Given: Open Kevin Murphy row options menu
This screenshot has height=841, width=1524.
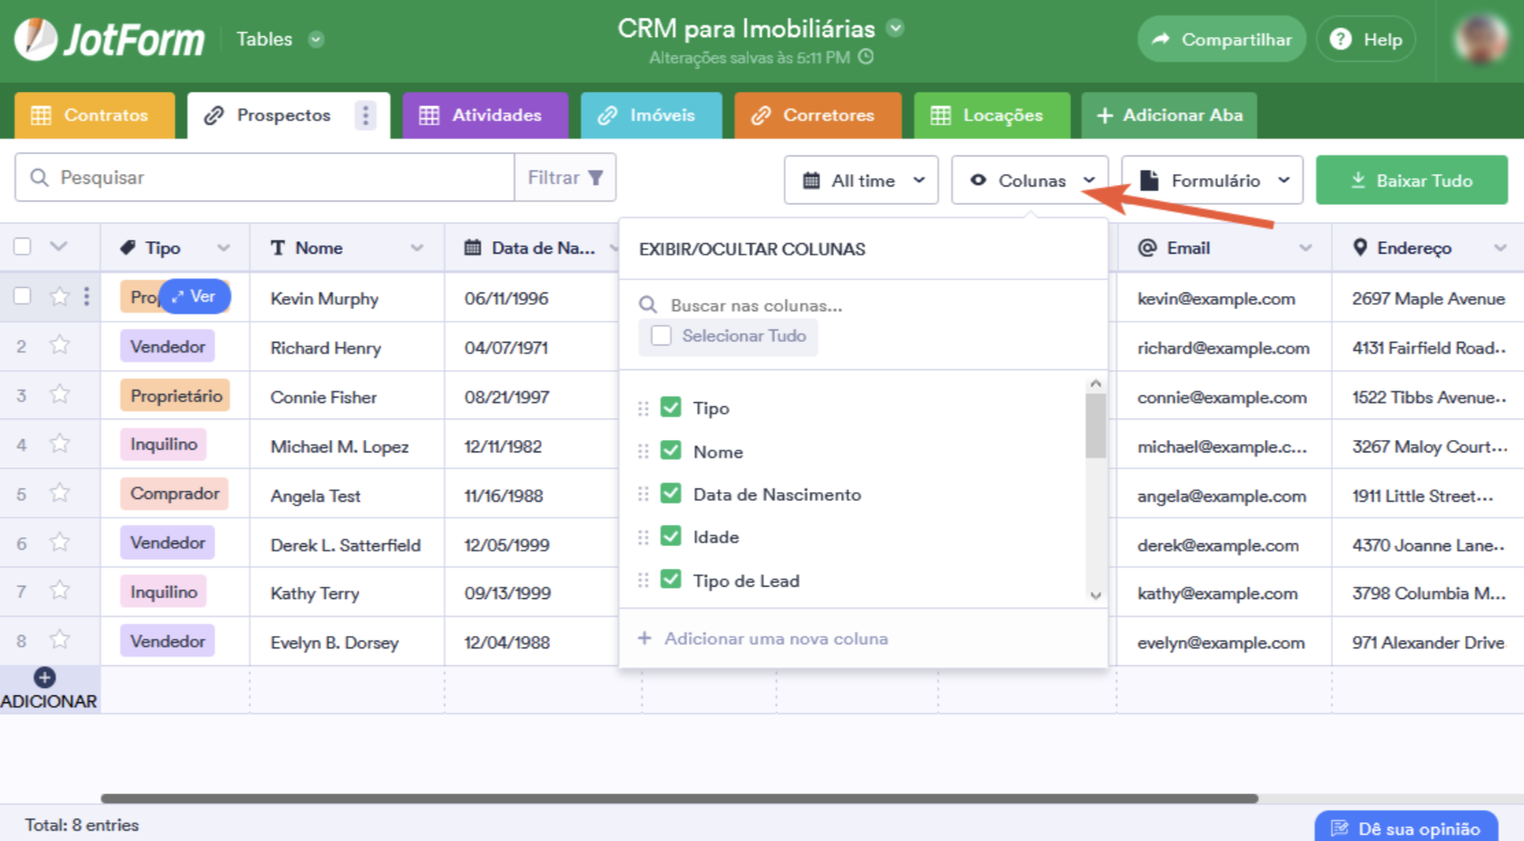Looking at the screenshot, I should 87,296.
